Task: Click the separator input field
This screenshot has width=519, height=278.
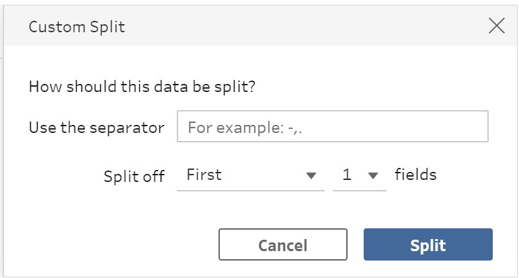Action: tap(332, 127)
